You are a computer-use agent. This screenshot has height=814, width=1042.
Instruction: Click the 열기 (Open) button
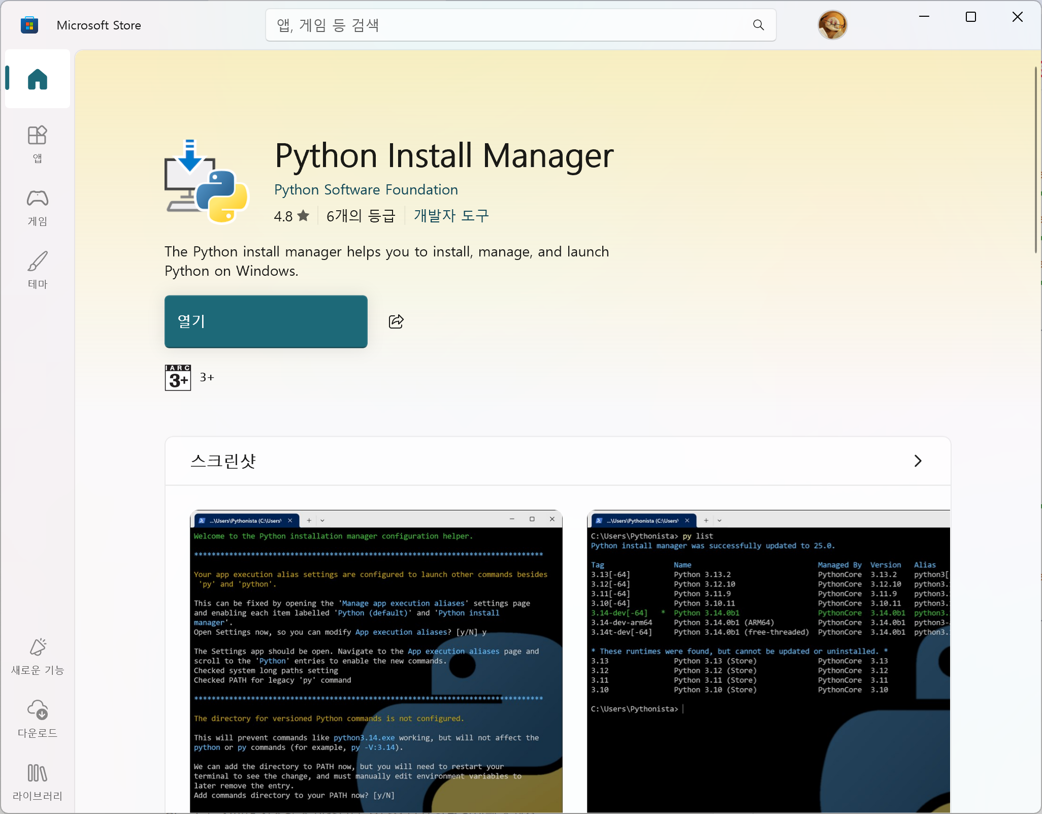pos(266,321)
